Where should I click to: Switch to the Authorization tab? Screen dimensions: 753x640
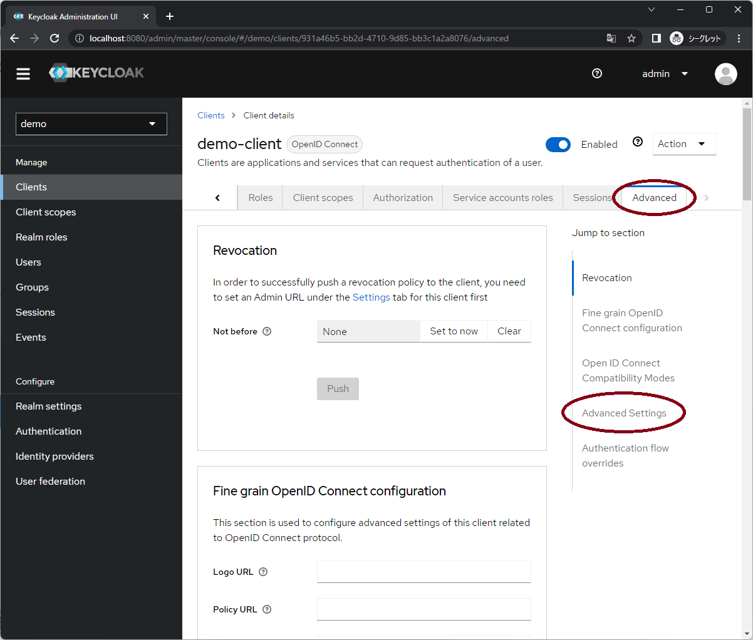click(x=402, y=197)
